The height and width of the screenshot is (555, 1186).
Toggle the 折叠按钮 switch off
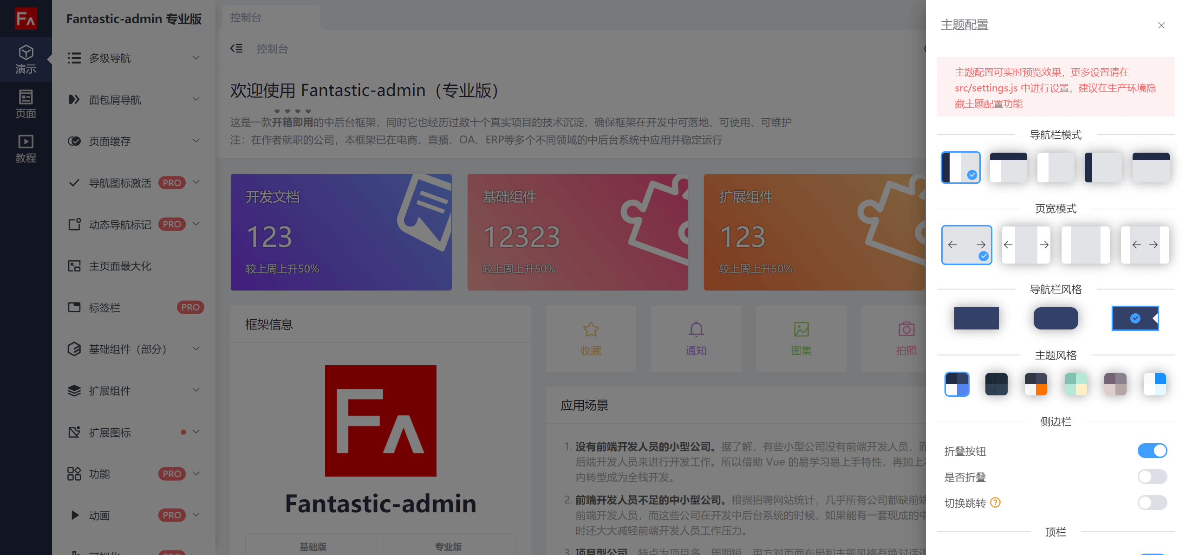[1152, 451]
